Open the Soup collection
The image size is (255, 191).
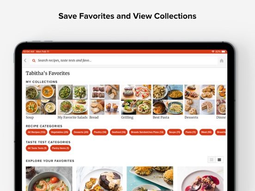[x=41, y=102]
